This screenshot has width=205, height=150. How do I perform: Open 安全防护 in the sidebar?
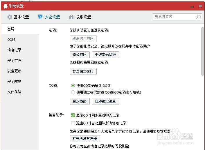tap(20, 82)
